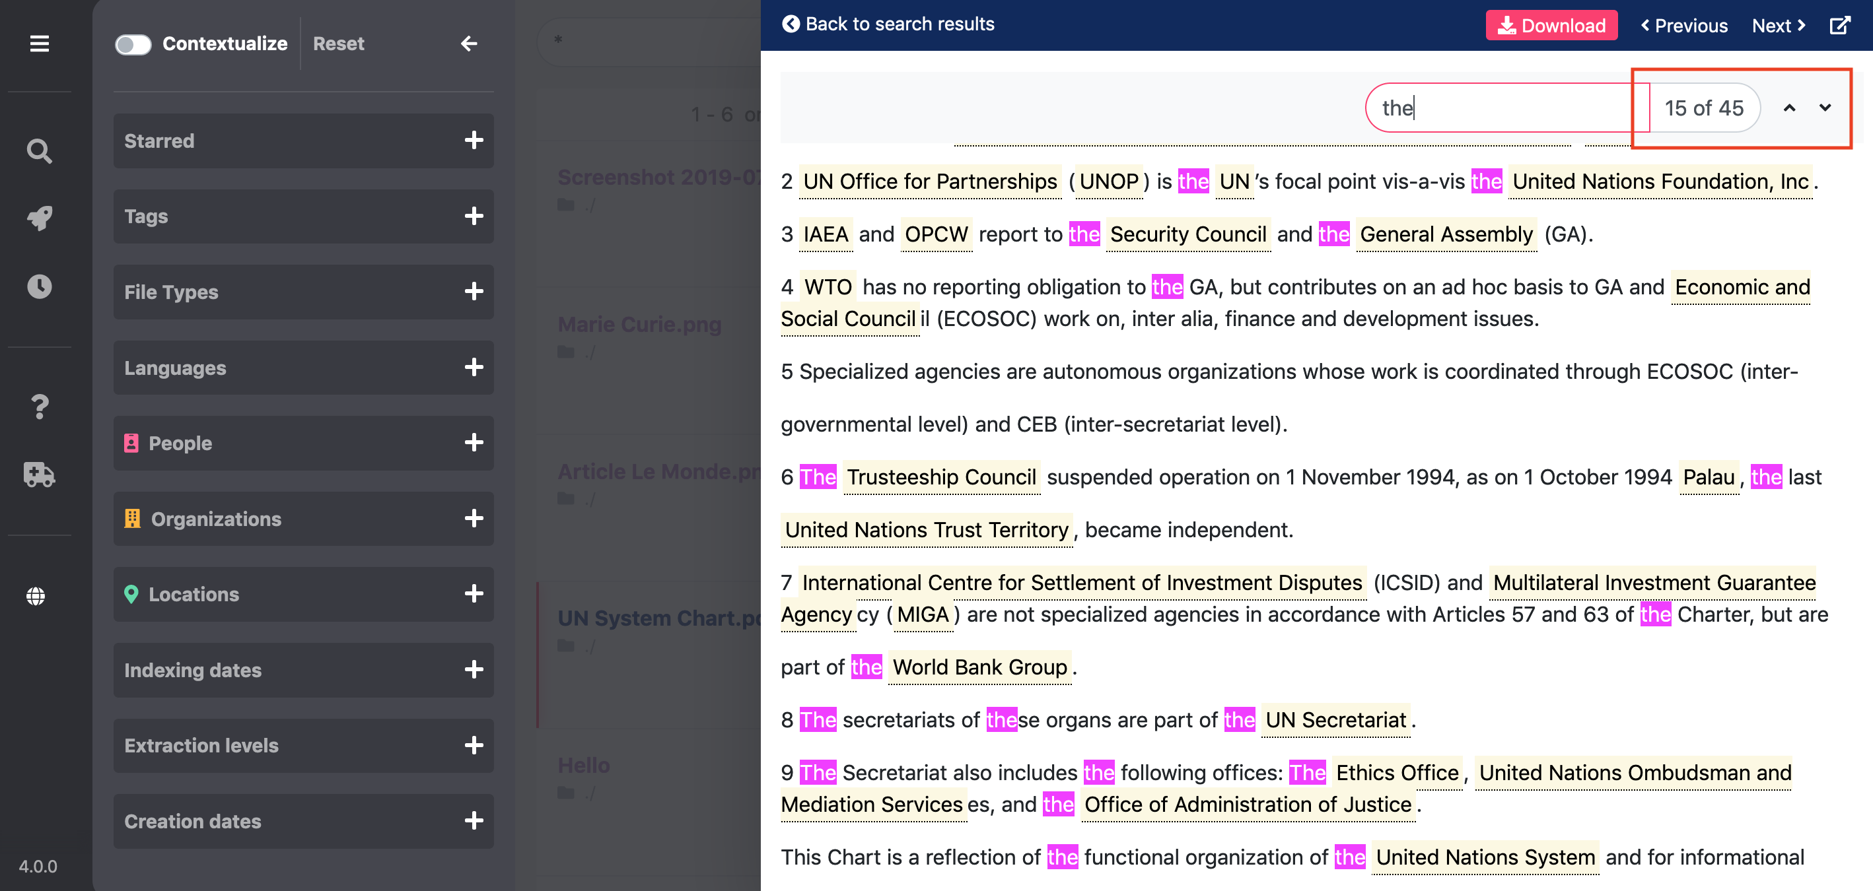Go to the Previous document

pos(1684,26)
